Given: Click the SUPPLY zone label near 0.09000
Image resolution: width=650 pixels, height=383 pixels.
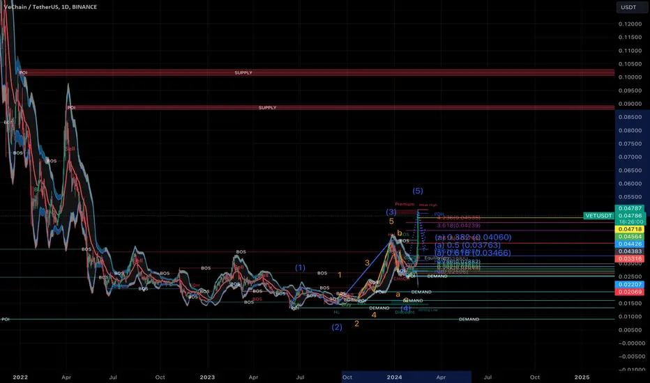Looking at the screenshot, I should pos(267,108).
